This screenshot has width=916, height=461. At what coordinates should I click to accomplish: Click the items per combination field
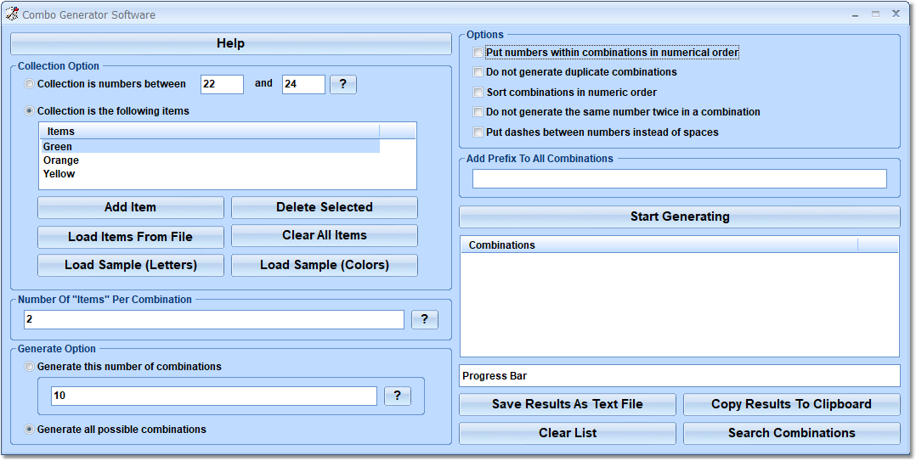[x=214, y=319]
